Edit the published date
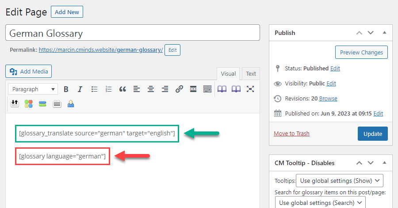 378,114
